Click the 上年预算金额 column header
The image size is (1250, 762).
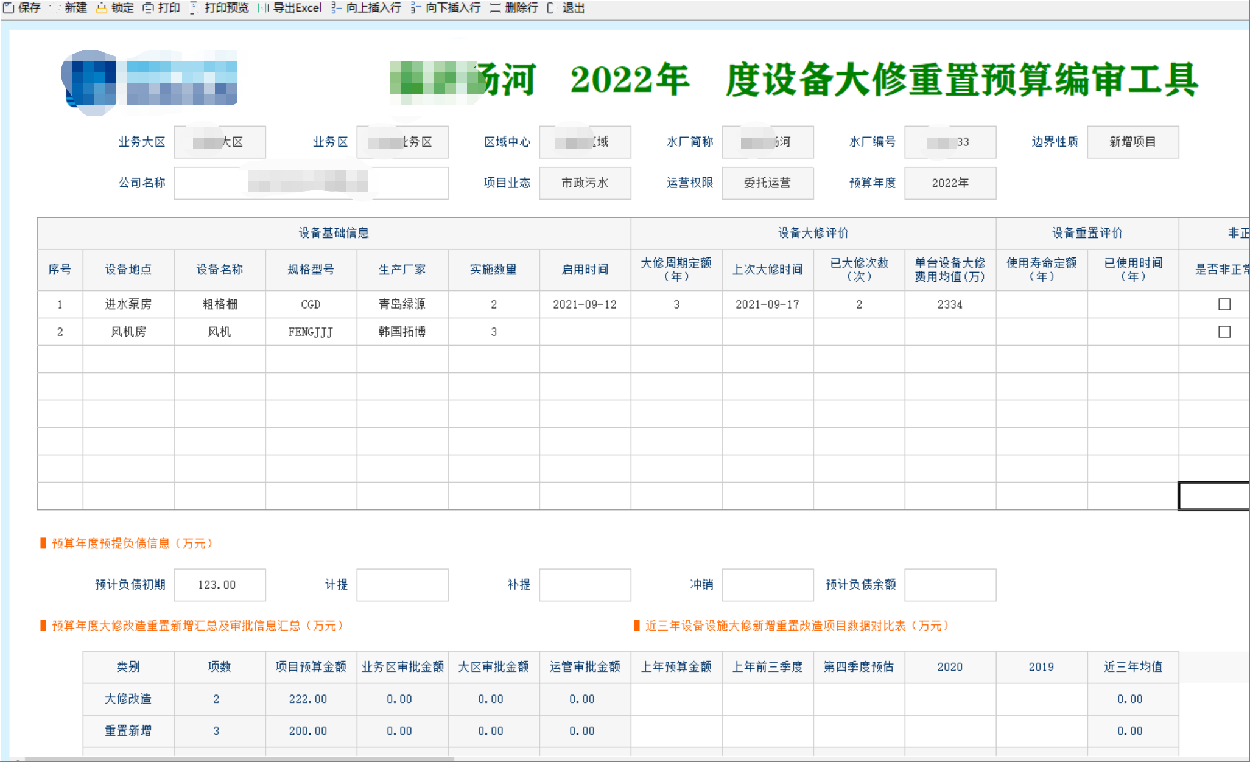pos(676,667)
